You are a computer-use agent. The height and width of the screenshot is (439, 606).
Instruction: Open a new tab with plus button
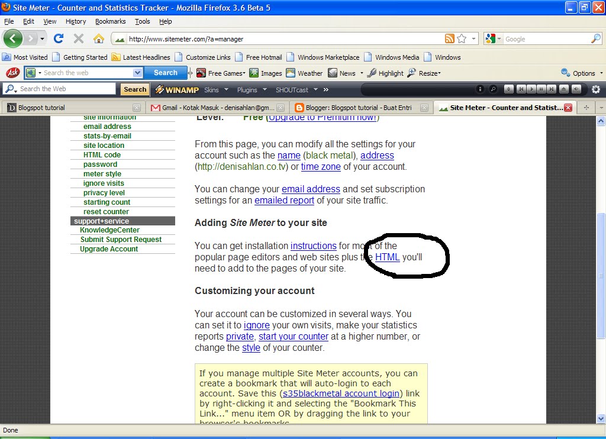(x=586, y=108)
